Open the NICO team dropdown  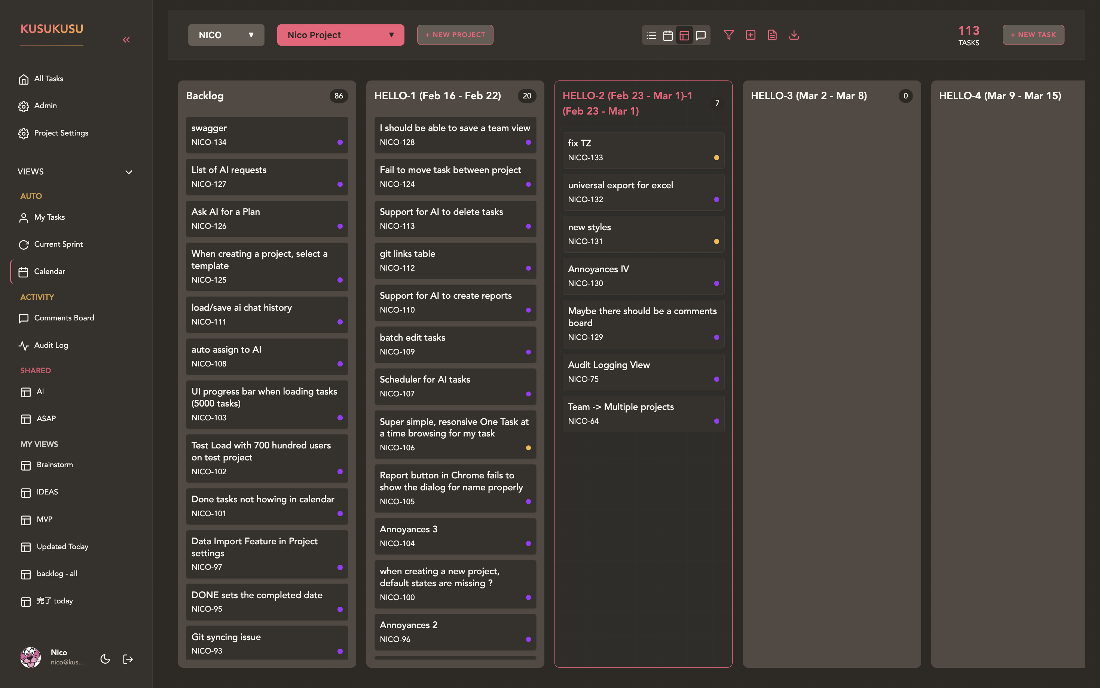click(226, 34)
